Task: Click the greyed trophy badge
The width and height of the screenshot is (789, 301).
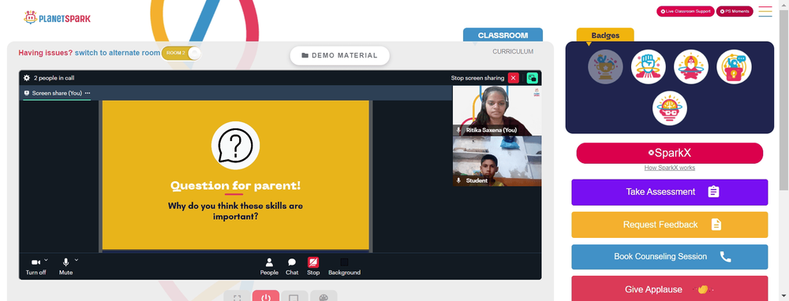Action: pyautogui.click(x=605, y=67)
